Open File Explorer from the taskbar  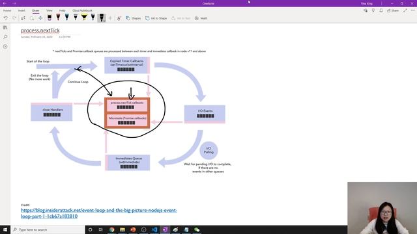tap(122, 229)
